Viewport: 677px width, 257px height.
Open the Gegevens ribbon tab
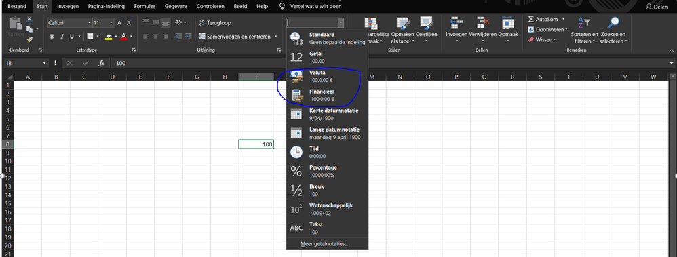tap(176, 7)
